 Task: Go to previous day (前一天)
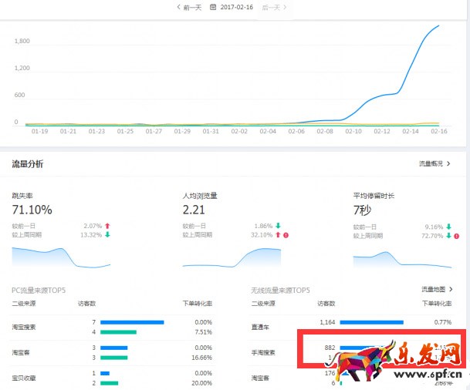(x=191, y=7)
